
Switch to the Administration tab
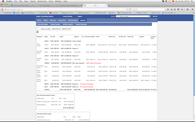click(73, 20)
